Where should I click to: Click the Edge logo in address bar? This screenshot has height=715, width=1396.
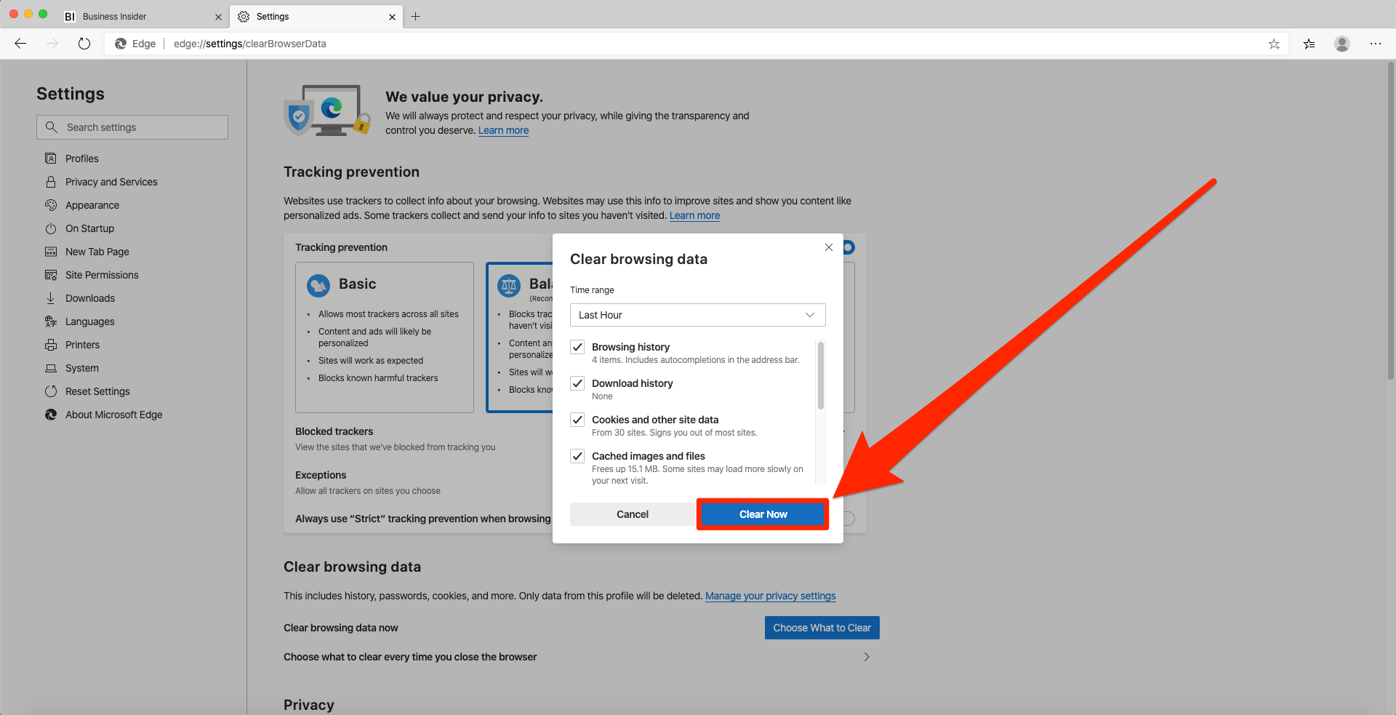click(121, 44)
